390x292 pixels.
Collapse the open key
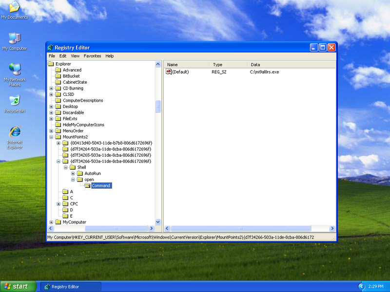click(x=73, y=180)
